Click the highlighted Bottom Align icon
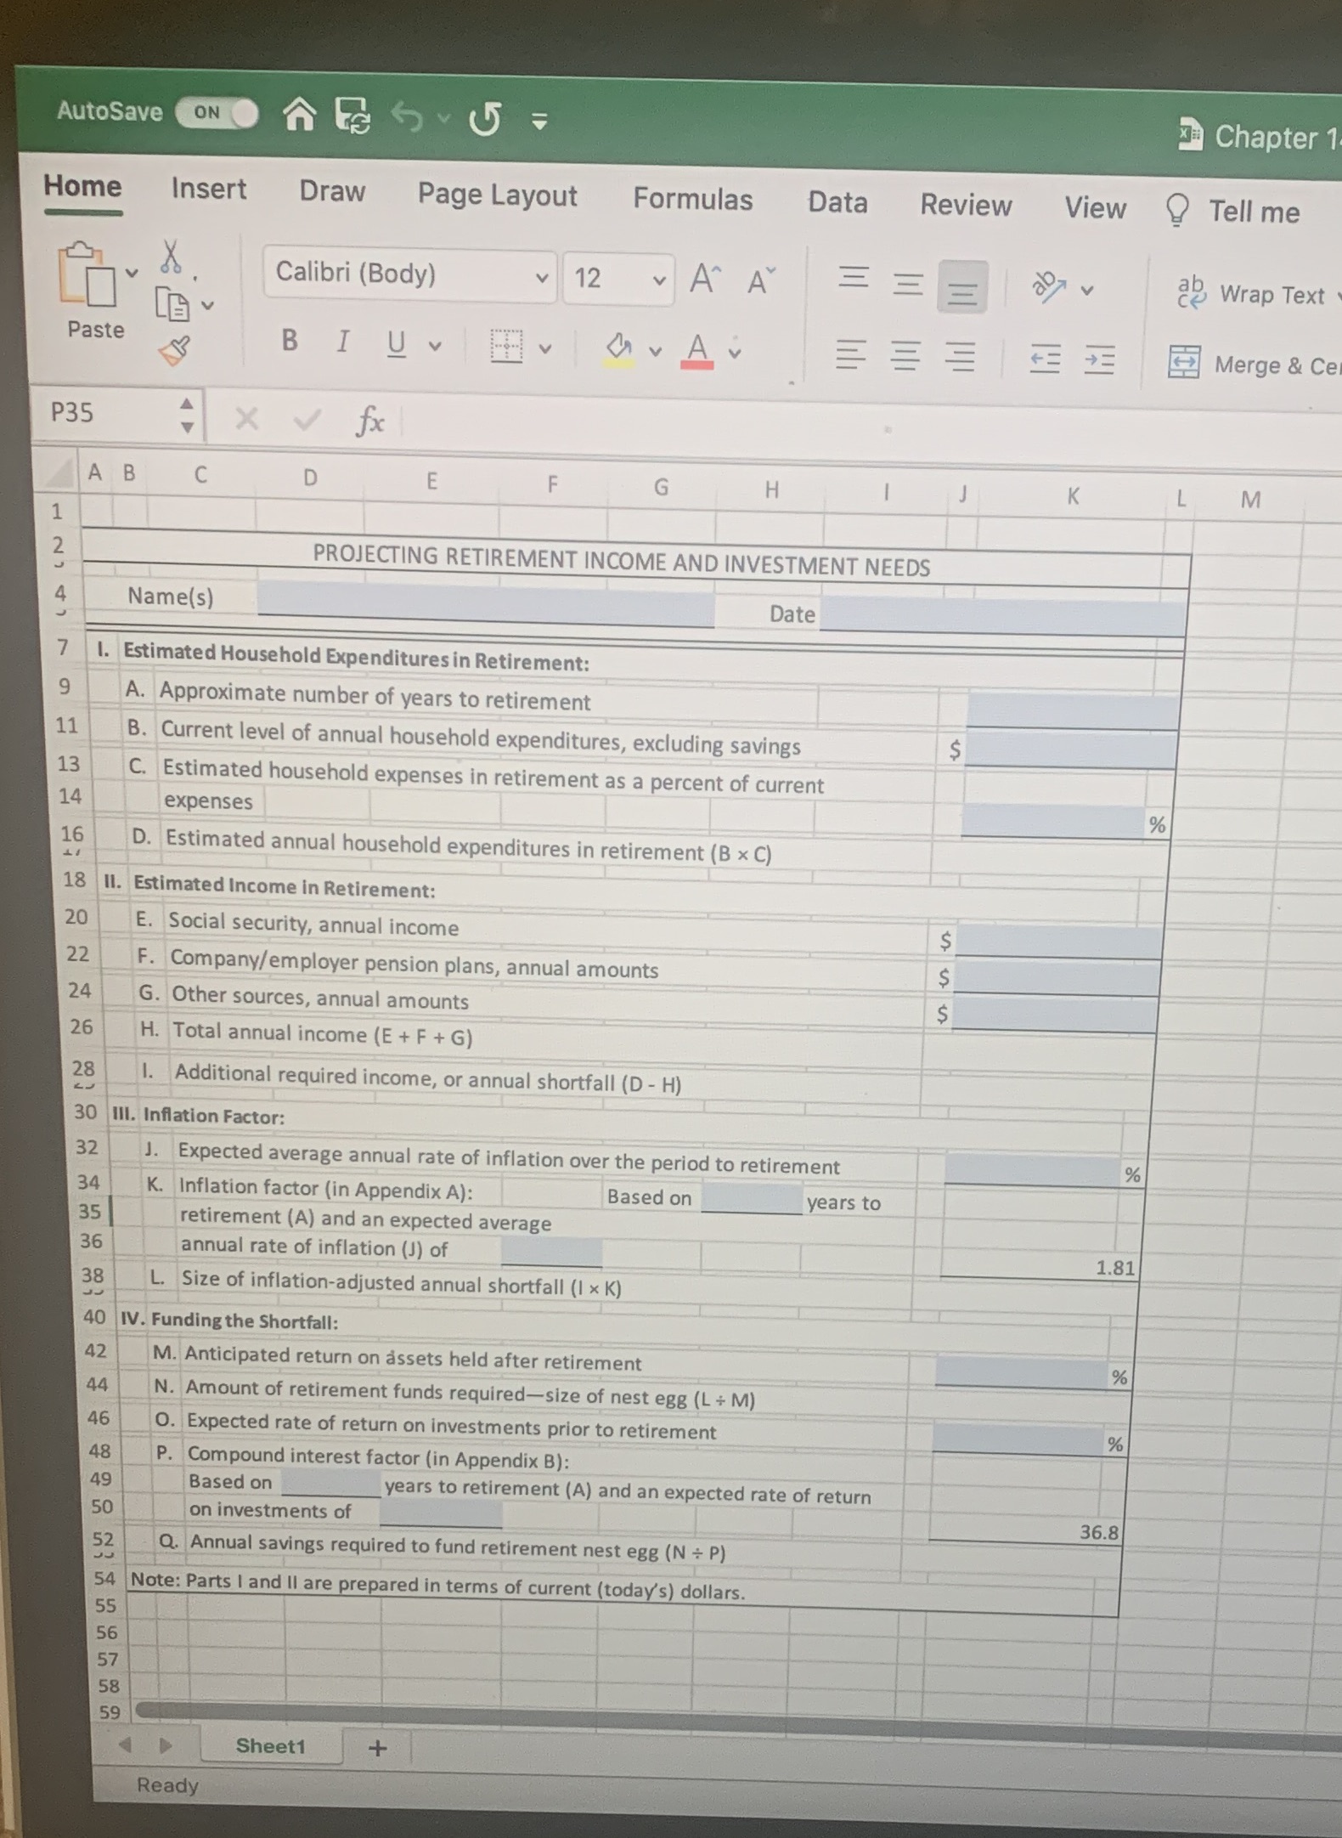 point(961,288)
